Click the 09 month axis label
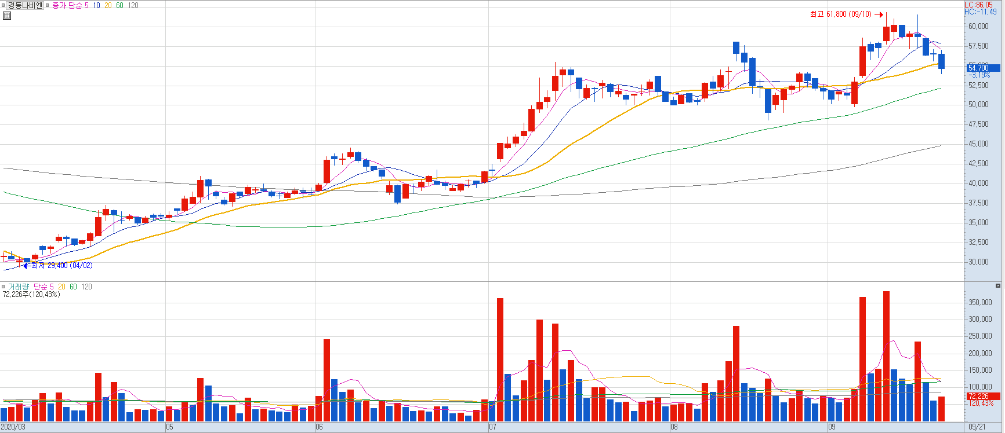1005x433 pixels. (x=832, y=427)
